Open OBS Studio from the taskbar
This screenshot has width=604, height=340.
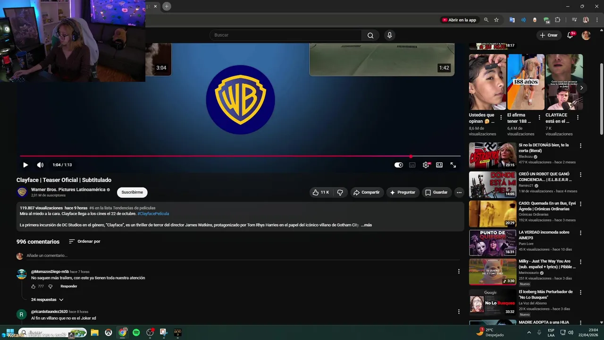pyautogui.click(x=150, y=332)
